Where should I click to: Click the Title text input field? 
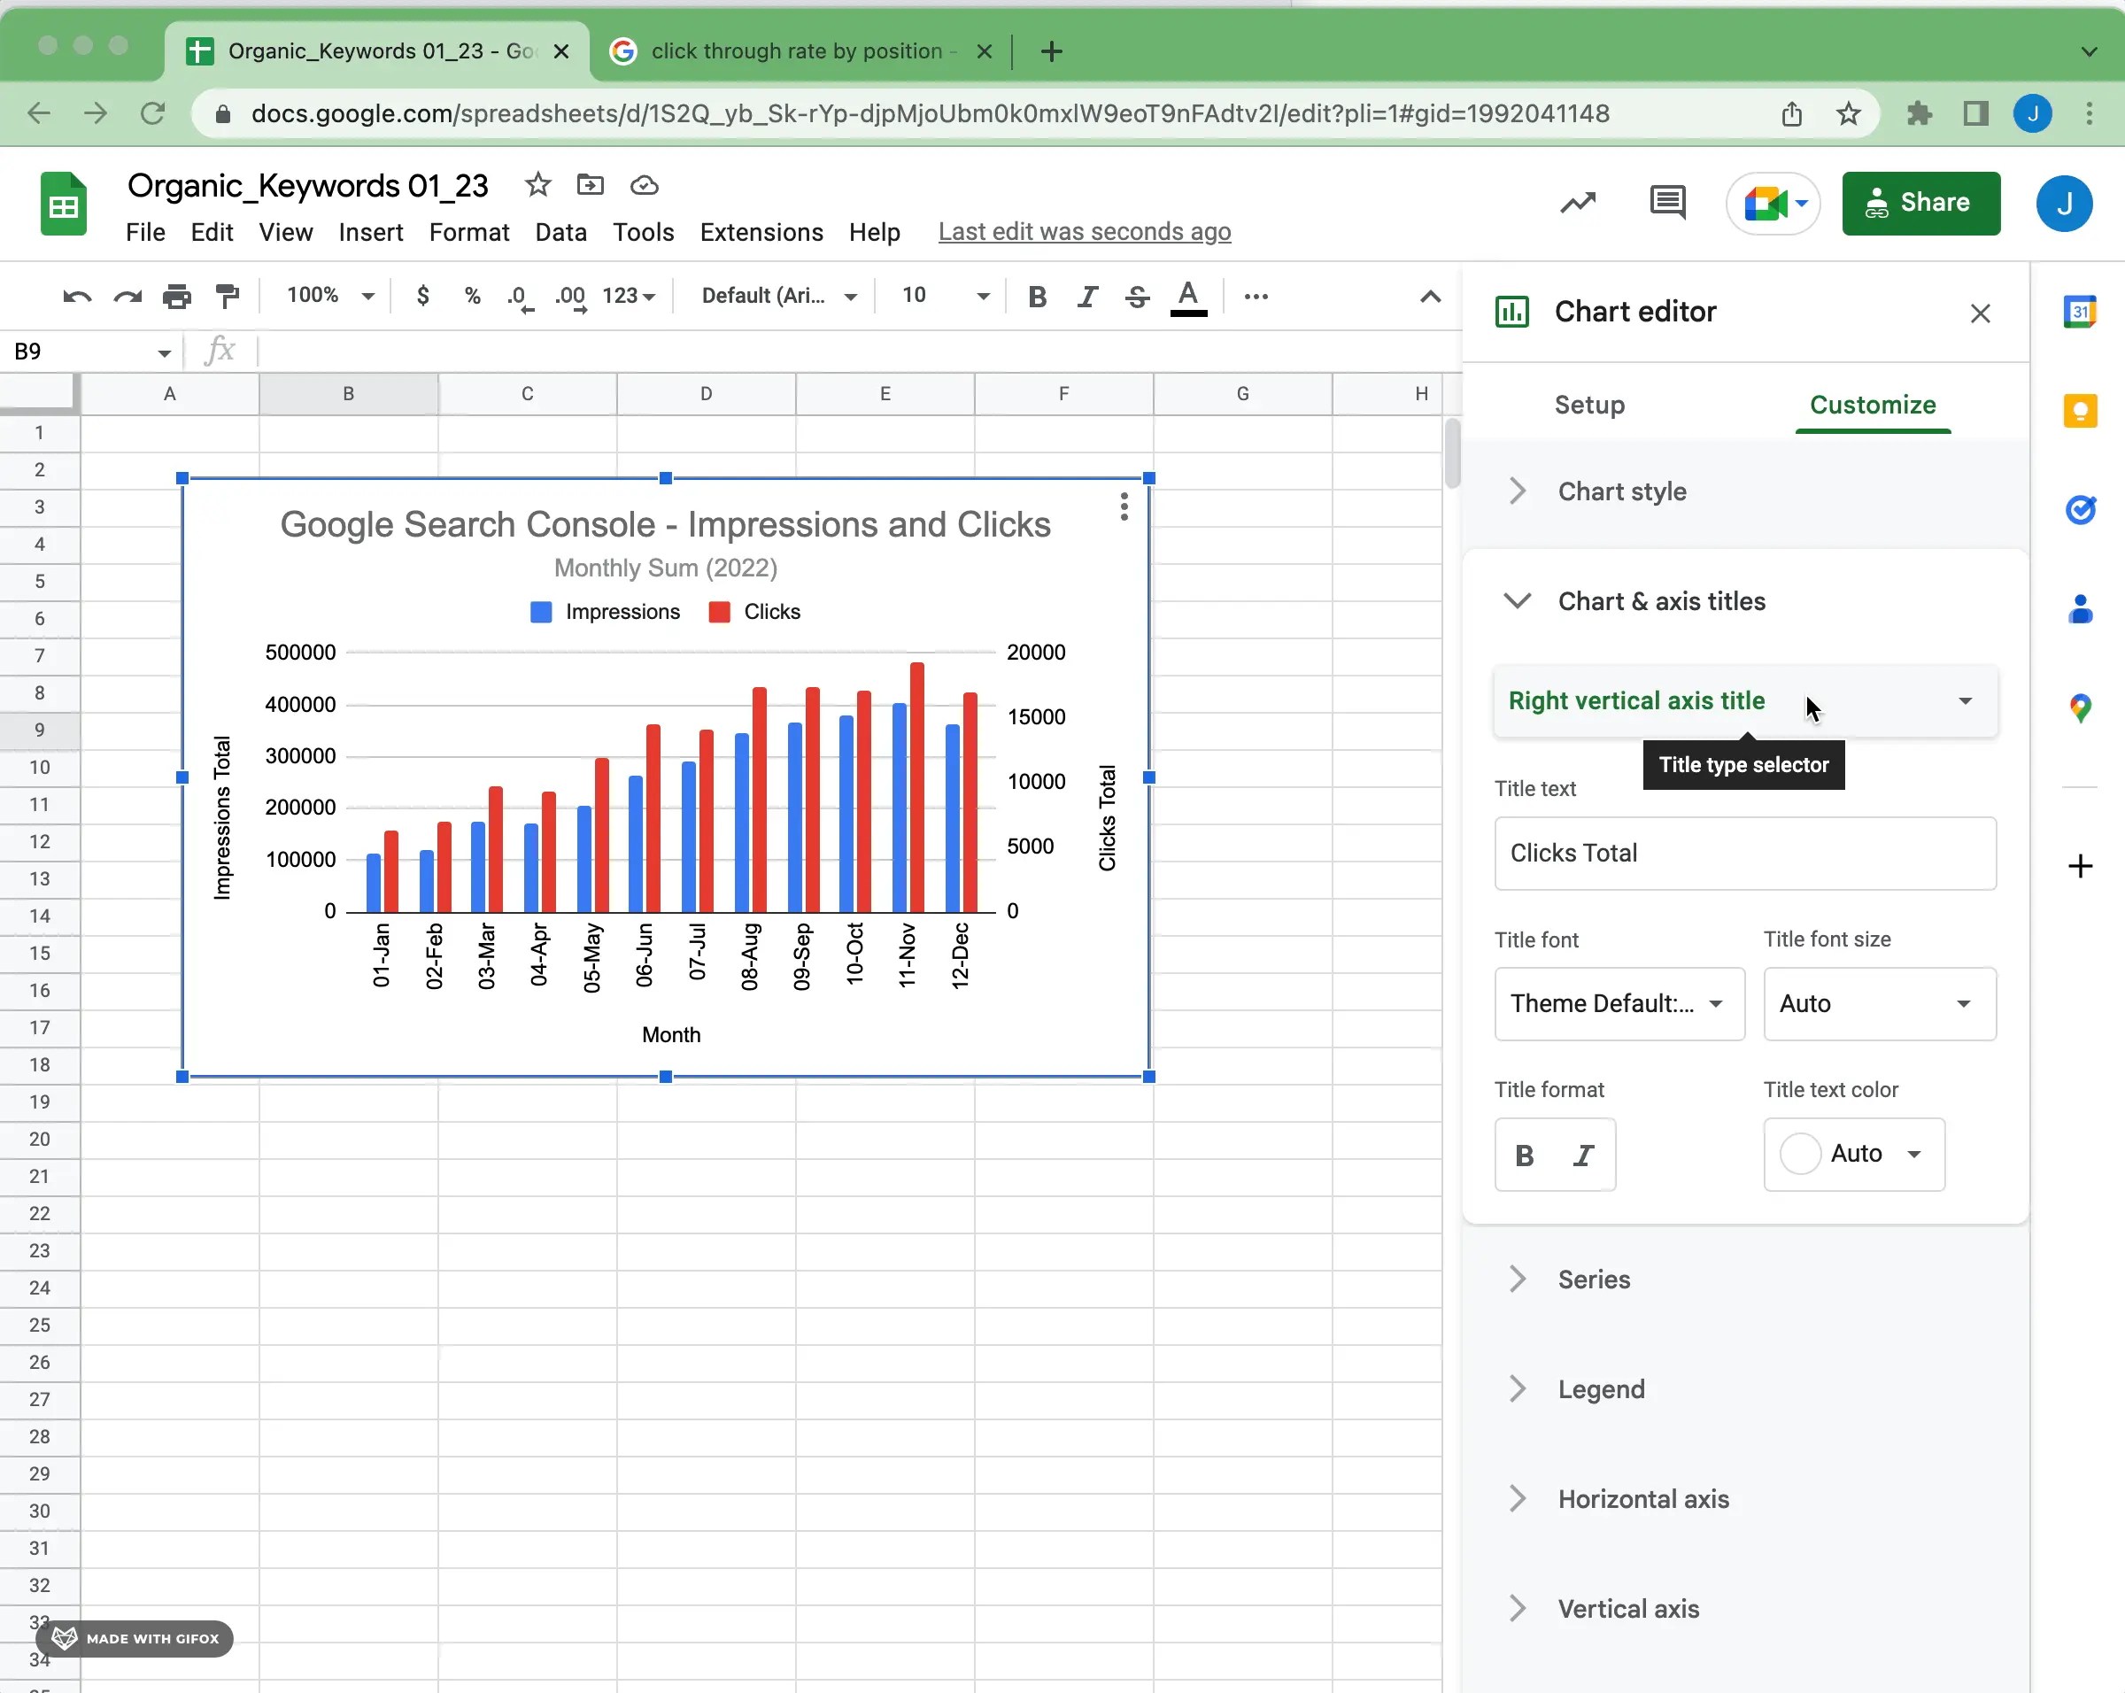pos(1744,854)
